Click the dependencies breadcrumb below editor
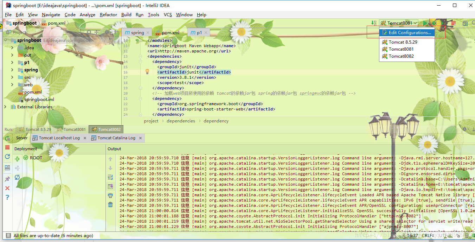475x242 pixels. 181,121
